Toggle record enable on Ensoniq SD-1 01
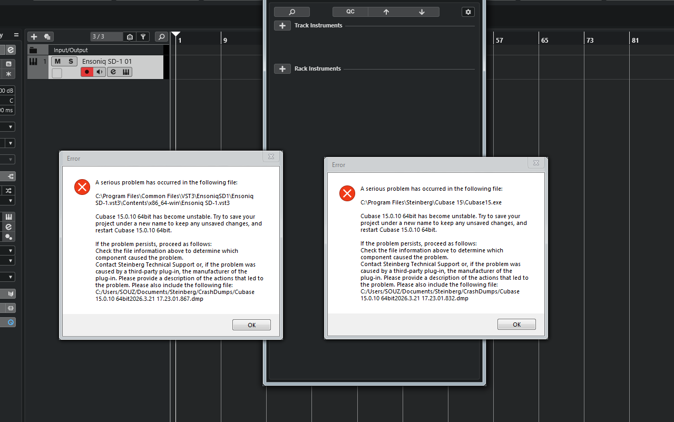 87,72
